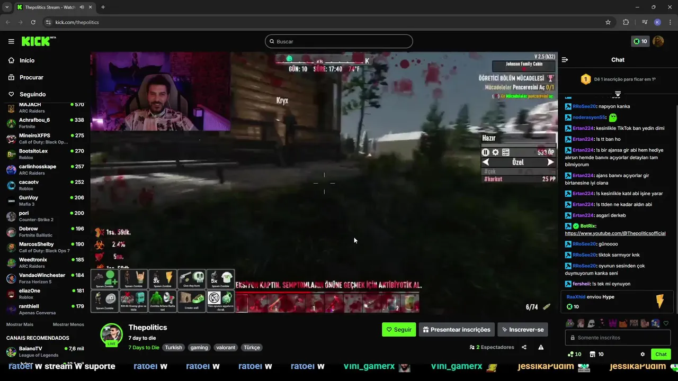Image resolution: width=678 pixels, height=381 pixels.
Task: Click the report warning triangle icon
Action: click(541, 348)
